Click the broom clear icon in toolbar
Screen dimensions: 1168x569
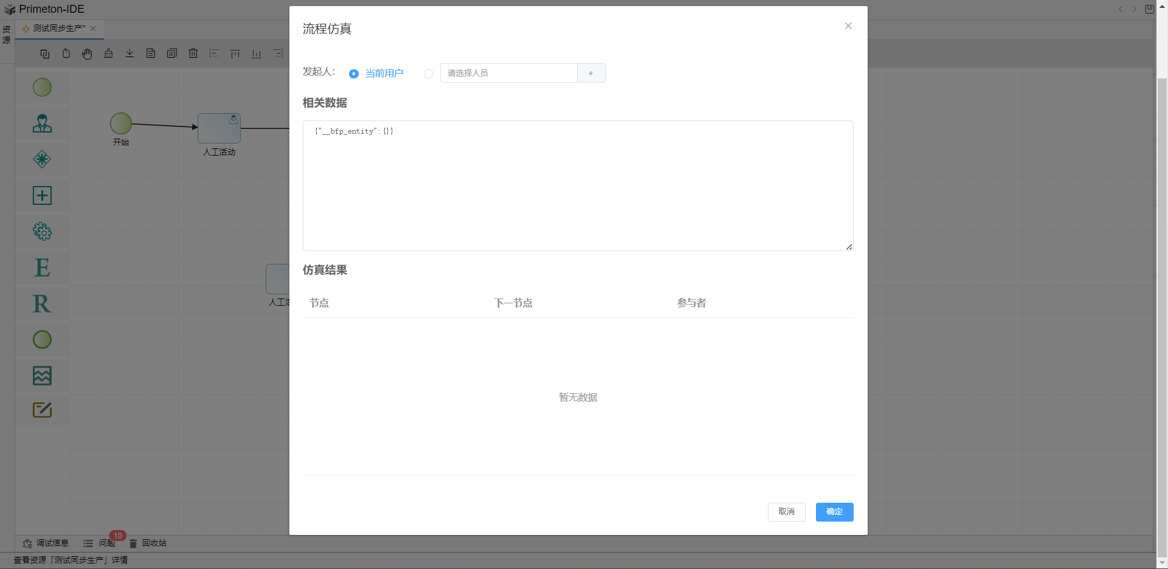tap(108, 53)
